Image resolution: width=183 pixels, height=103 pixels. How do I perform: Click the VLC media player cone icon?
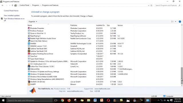point(29,64)
